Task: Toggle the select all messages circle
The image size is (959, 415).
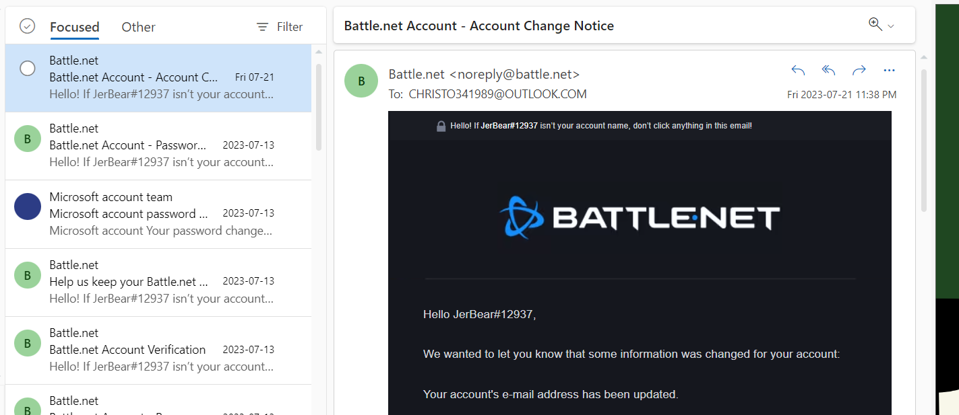Action: pyautogui.click(x=27, y=26)
